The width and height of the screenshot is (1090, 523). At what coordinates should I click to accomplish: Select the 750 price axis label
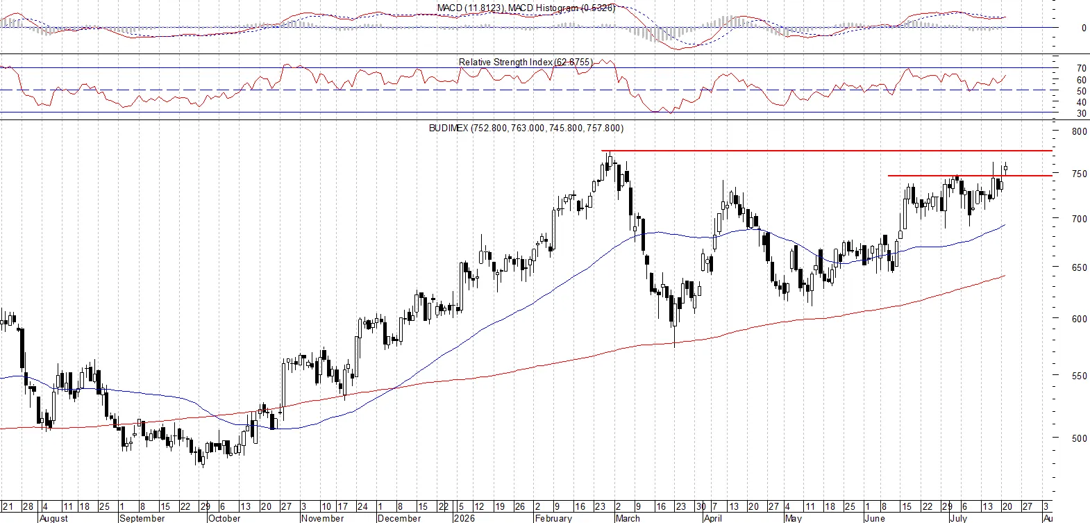tap(1079, 174)
